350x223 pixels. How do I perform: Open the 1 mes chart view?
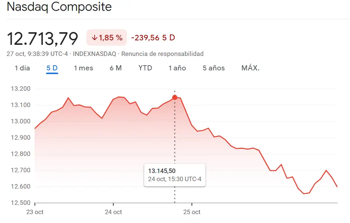83,68
